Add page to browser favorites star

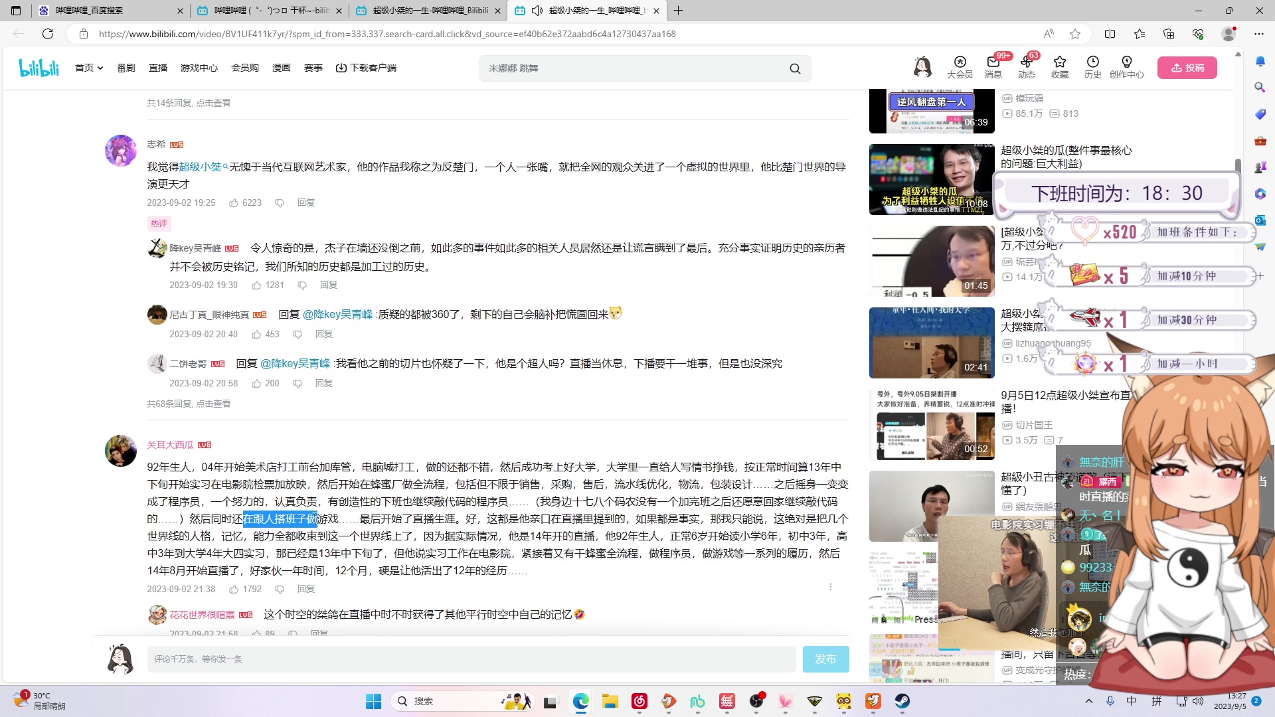pos(1075,34)
